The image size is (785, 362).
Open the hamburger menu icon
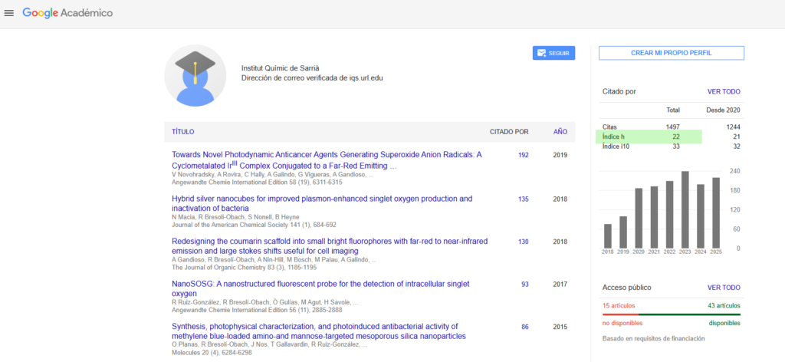[9, 13]
